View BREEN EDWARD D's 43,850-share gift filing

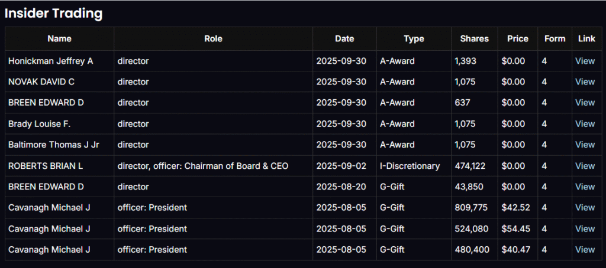pyautogui.click(x=585, y=187)
